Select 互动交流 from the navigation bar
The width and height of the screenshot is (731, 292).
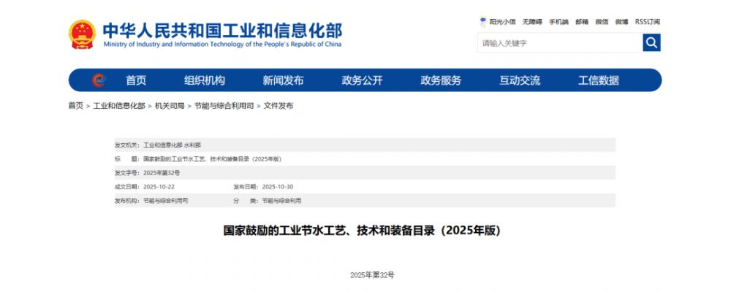520,80
